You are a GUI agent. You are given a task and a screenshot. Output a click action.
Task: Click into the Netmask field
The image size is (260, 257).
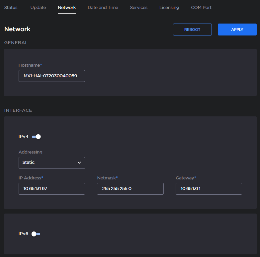pyautogui.click(x=130, y=189)
